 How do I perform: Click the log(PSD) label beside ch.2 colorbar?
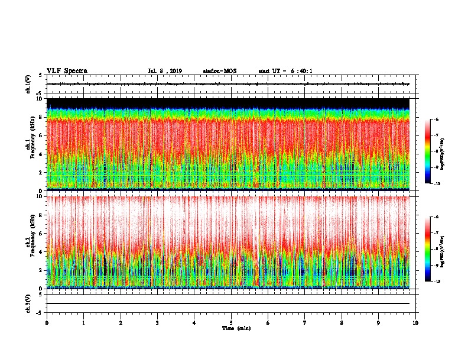click(443, 252)
